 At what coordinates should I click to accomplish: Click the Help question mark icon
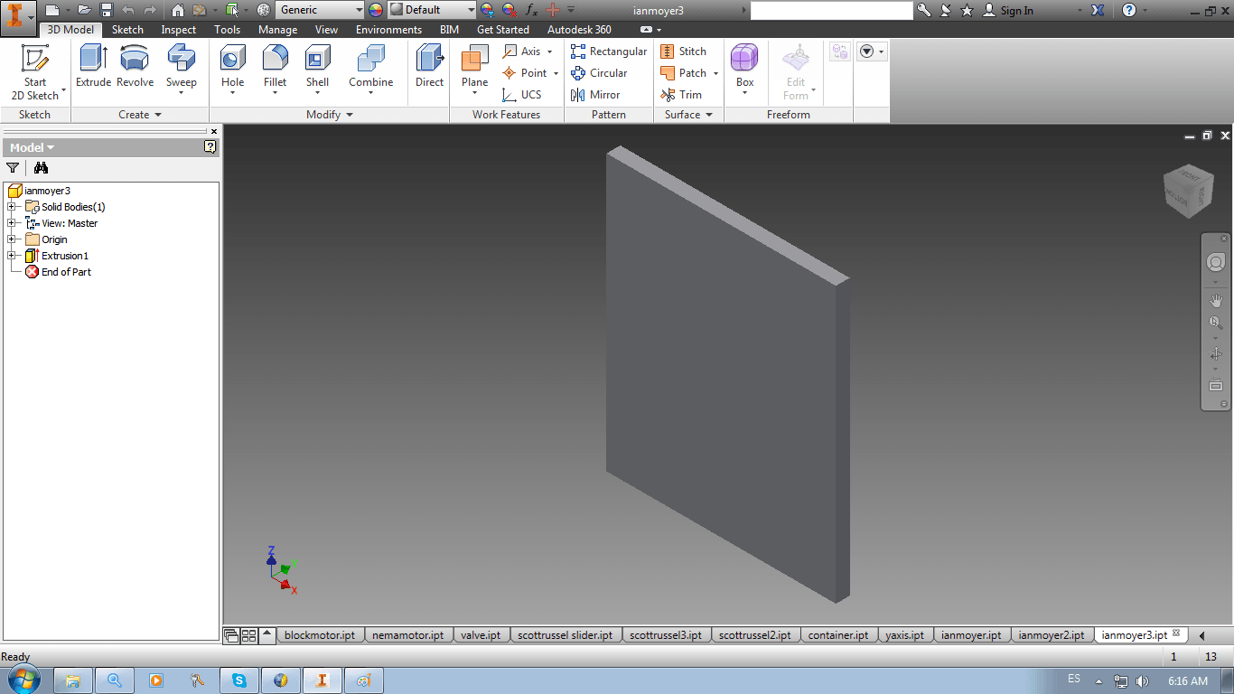1129,10
